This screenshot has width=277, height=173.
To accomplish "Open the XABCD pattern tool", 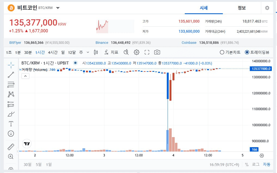I will coord(11,94).
